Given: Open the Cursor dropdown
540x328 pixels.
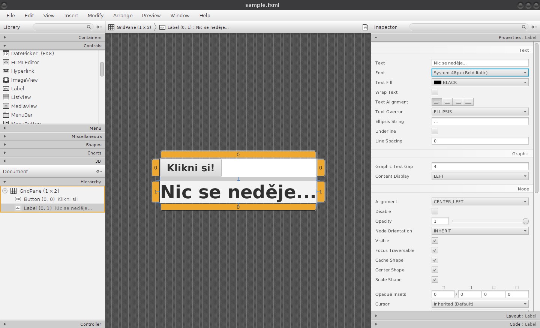Looking at the screenshot, I should [x=480, y=304].
